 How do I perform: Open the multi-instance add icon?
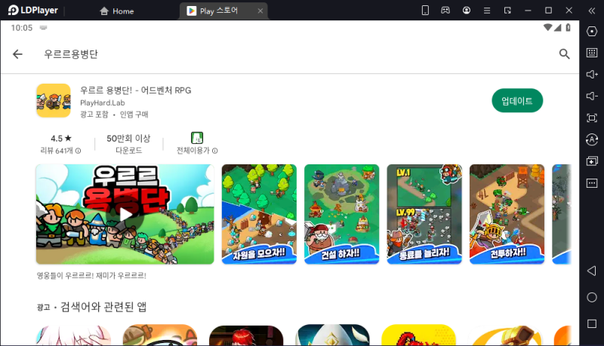point(592,161)
